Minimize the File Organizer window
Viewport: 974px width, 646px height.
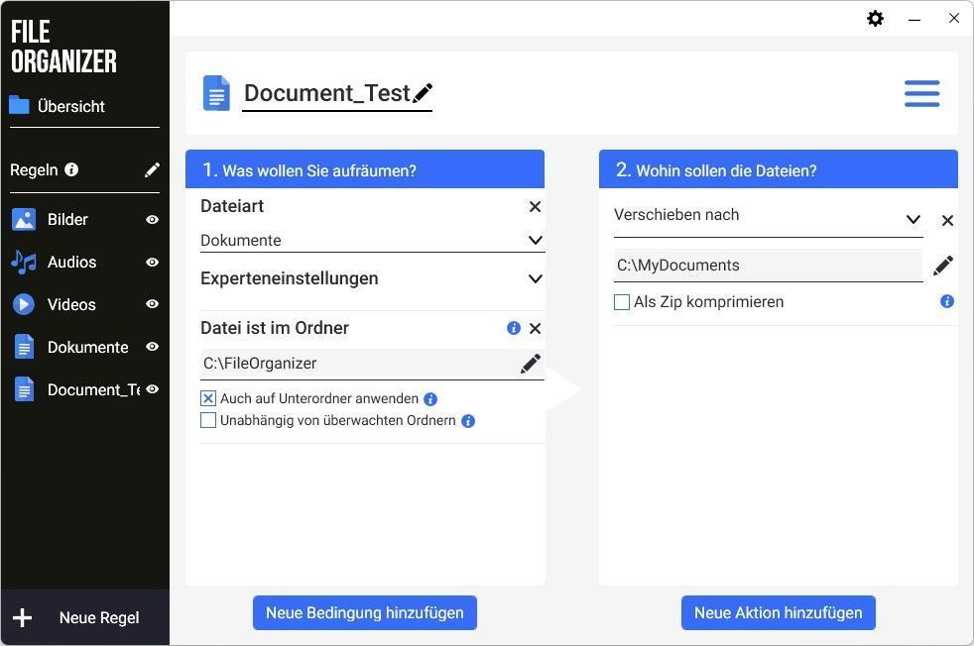(913, 19)
